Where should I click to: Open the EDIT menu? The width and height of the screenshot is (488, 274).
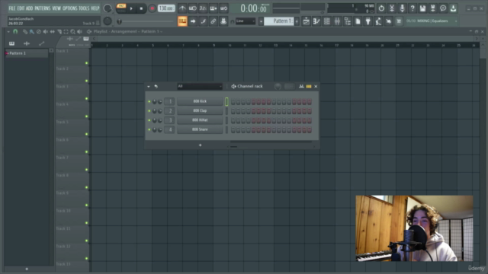[x=21, y=8]
